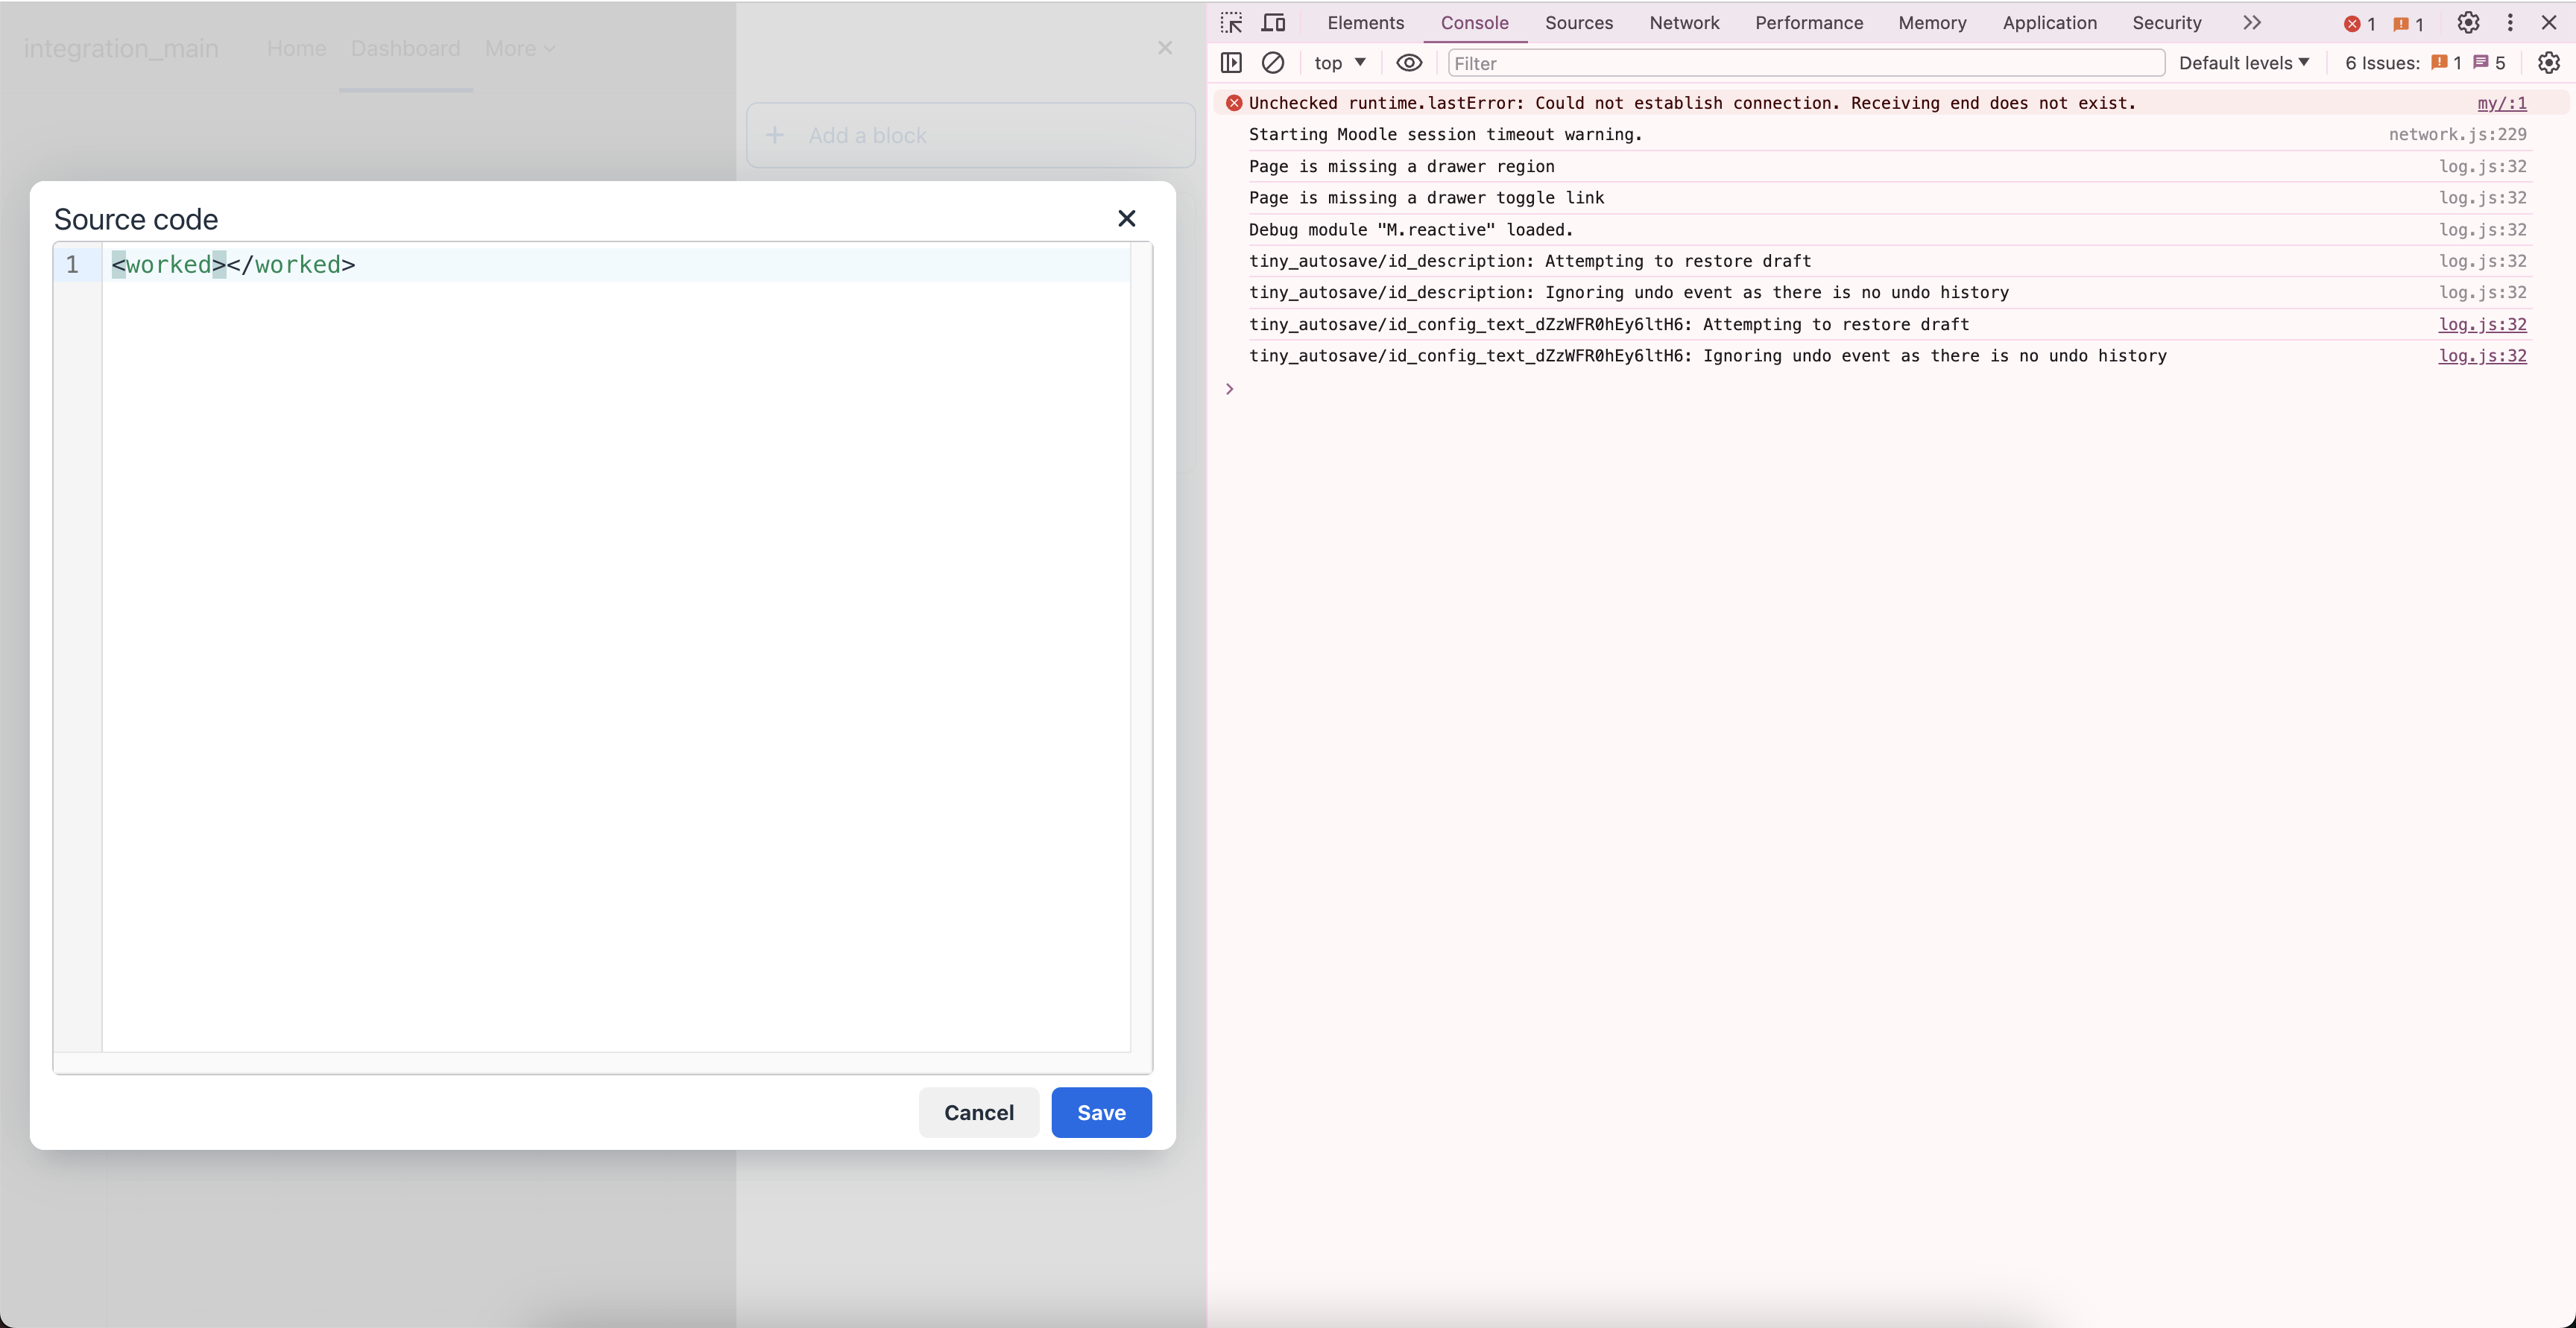The image size is (2576, 1328).
Task: Open DevTools customize three-dot menu
Action: [2510, 23]
